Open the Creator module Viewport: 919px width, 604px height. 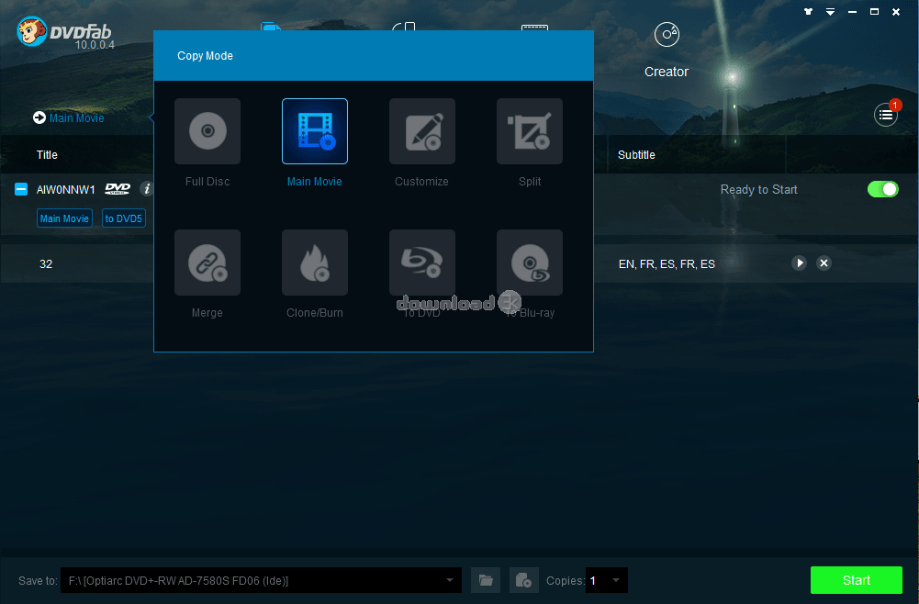pyautogui.click(x=667, y=50)
